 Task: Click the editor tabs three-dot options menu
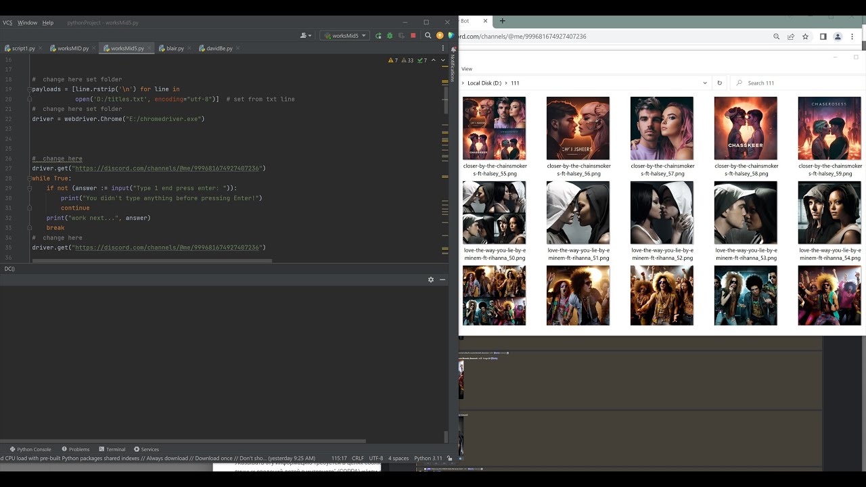pos(443,48)
